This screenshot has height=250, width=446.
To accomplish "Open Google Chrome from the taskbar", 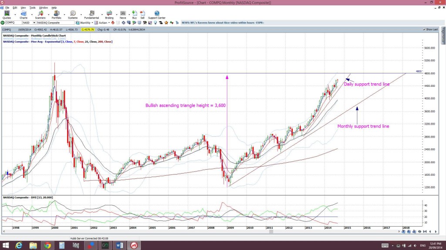I will pyautogui.click(x=47, y=245).
